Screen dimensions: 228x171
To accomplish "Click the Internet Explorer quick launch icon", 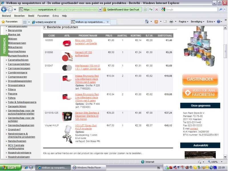I will [26, 168].
